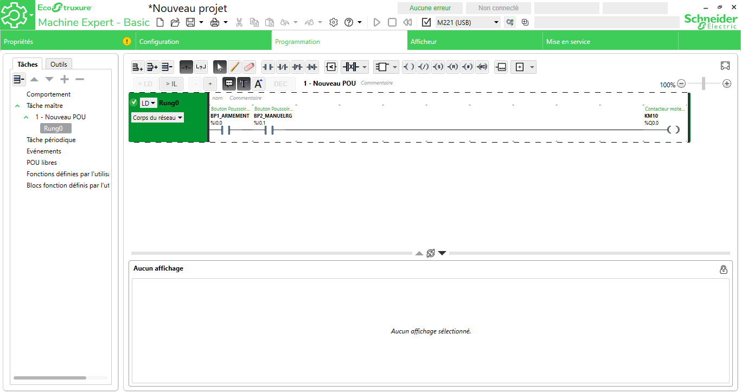Image resolution: width=741 pixels, height=392 pixels.
Task: Select Tâche périodique in the task tree
Action: click(x=51, y=140)
